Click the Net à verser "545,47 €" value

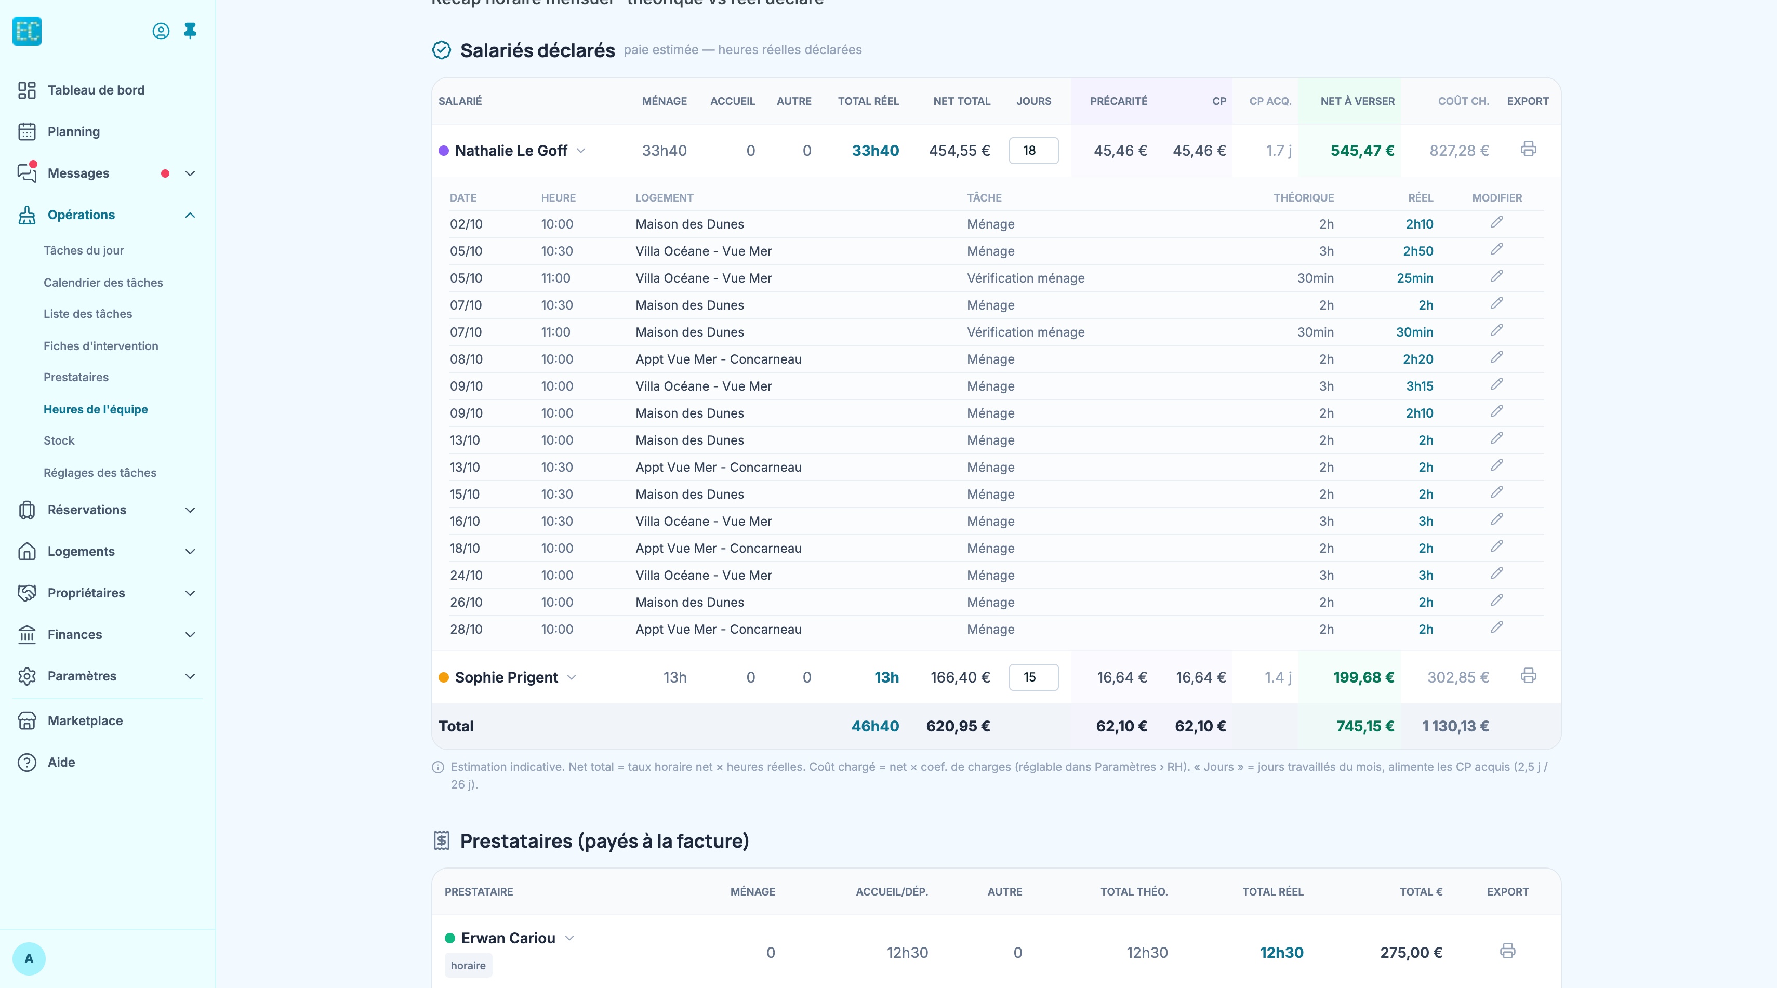point(1362,150)
